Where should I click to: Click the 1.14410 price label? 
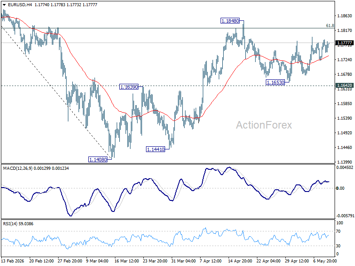[x=156, y=149]
